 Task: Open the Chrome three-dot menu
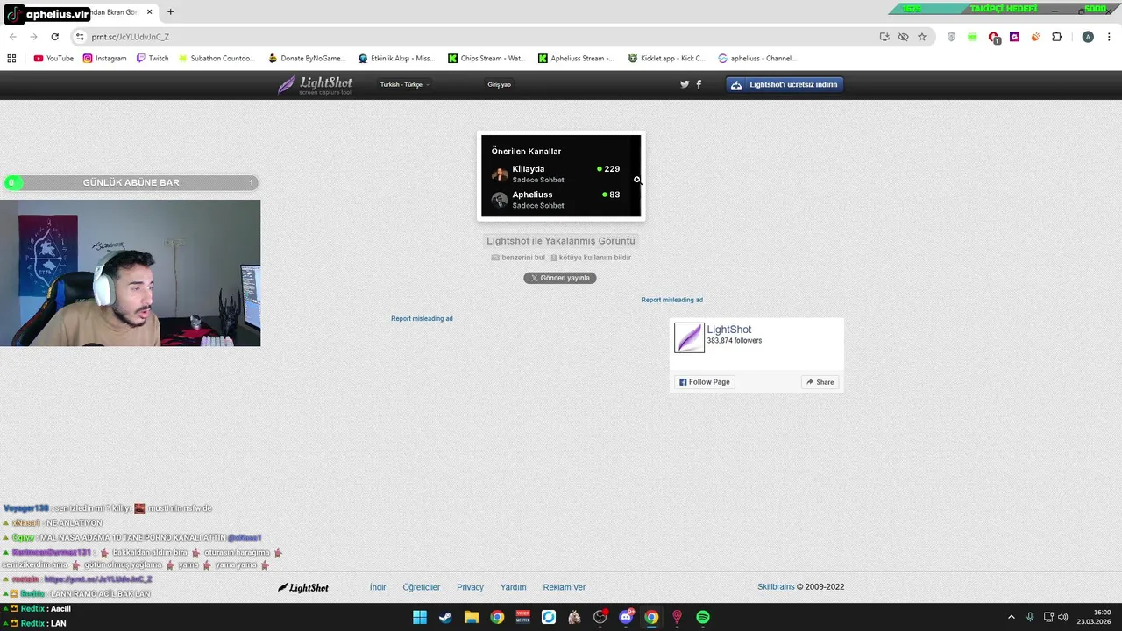[x=1108, y=37]
